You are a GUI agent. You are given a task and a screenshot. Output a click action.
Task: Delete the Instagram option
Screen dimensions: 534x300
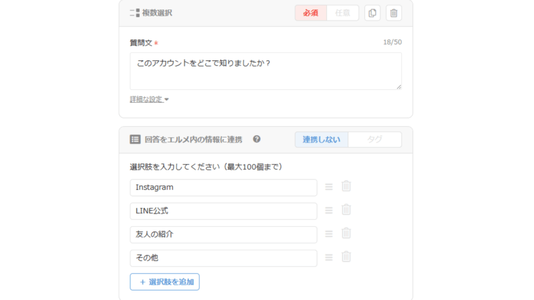click(x=346, y=186)
